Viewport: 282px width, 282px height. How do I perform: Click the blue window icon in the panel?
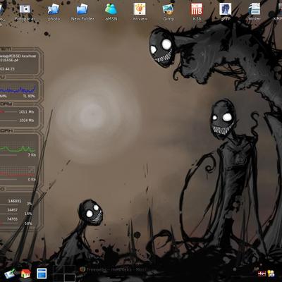(42, 274)
